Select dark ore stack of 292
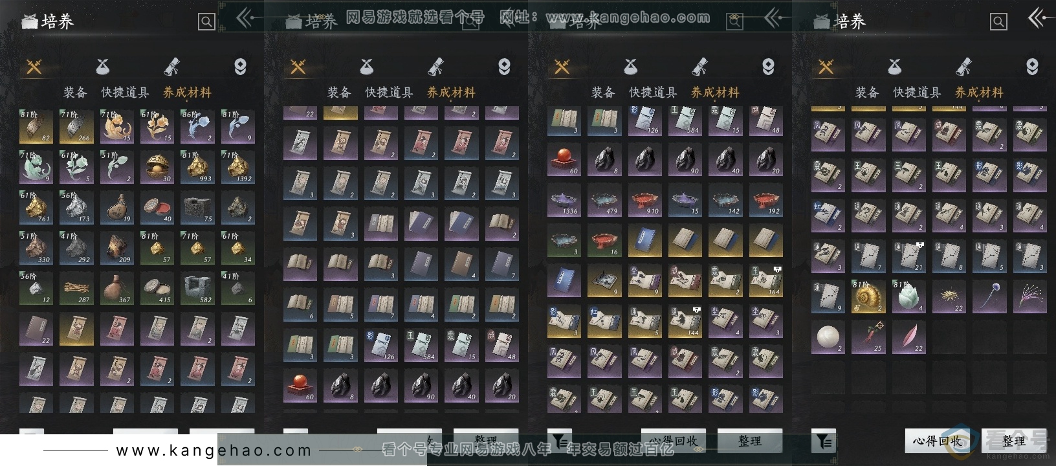The height and width of the screenshot is (466, 1056). coord(76,247)
